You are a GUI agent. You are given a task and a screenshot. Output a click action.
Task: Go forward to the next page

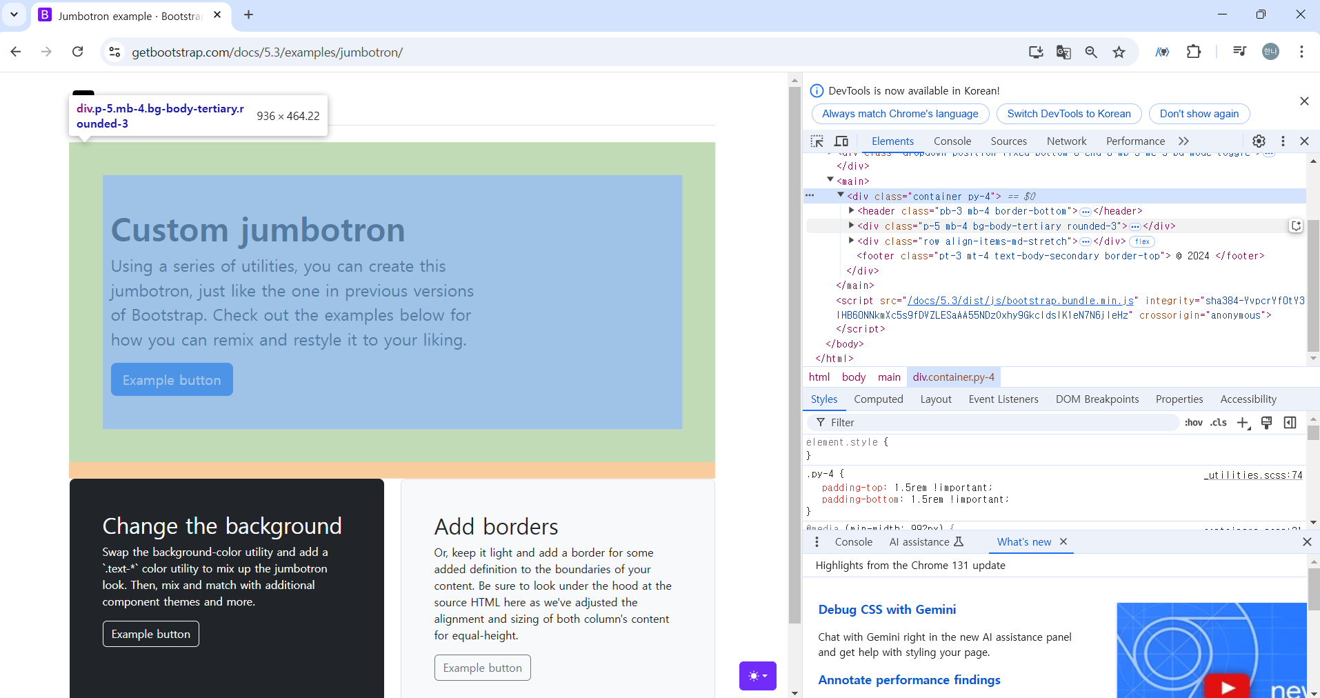[x=46, y=52]
